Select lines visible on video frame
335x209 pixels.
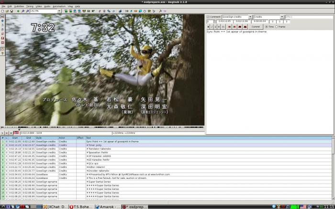(84, 11)
